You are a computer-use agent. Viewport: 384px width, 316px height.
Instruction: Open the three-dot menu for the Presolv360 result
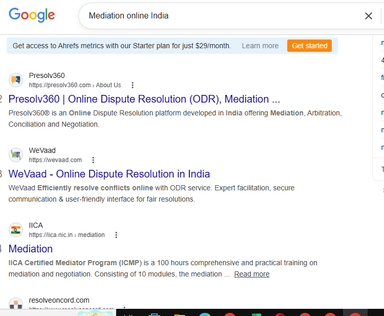click(x=133, y=85)
